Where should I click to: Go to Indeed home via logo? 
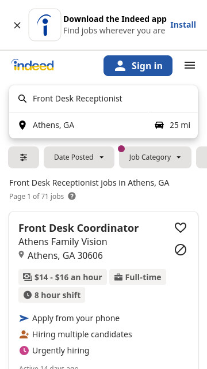32,65
